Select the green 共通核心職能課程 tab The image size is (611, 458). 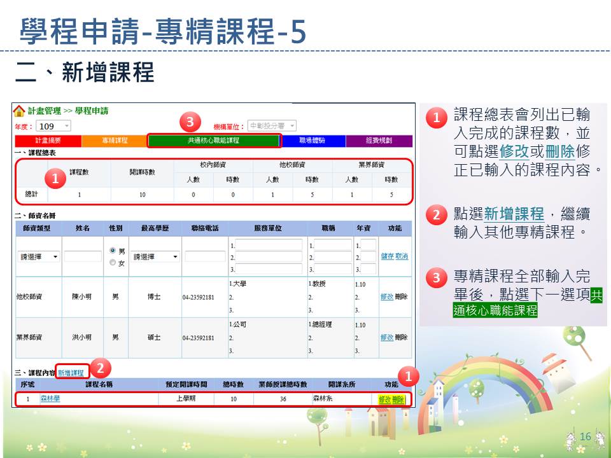point(213,141)
